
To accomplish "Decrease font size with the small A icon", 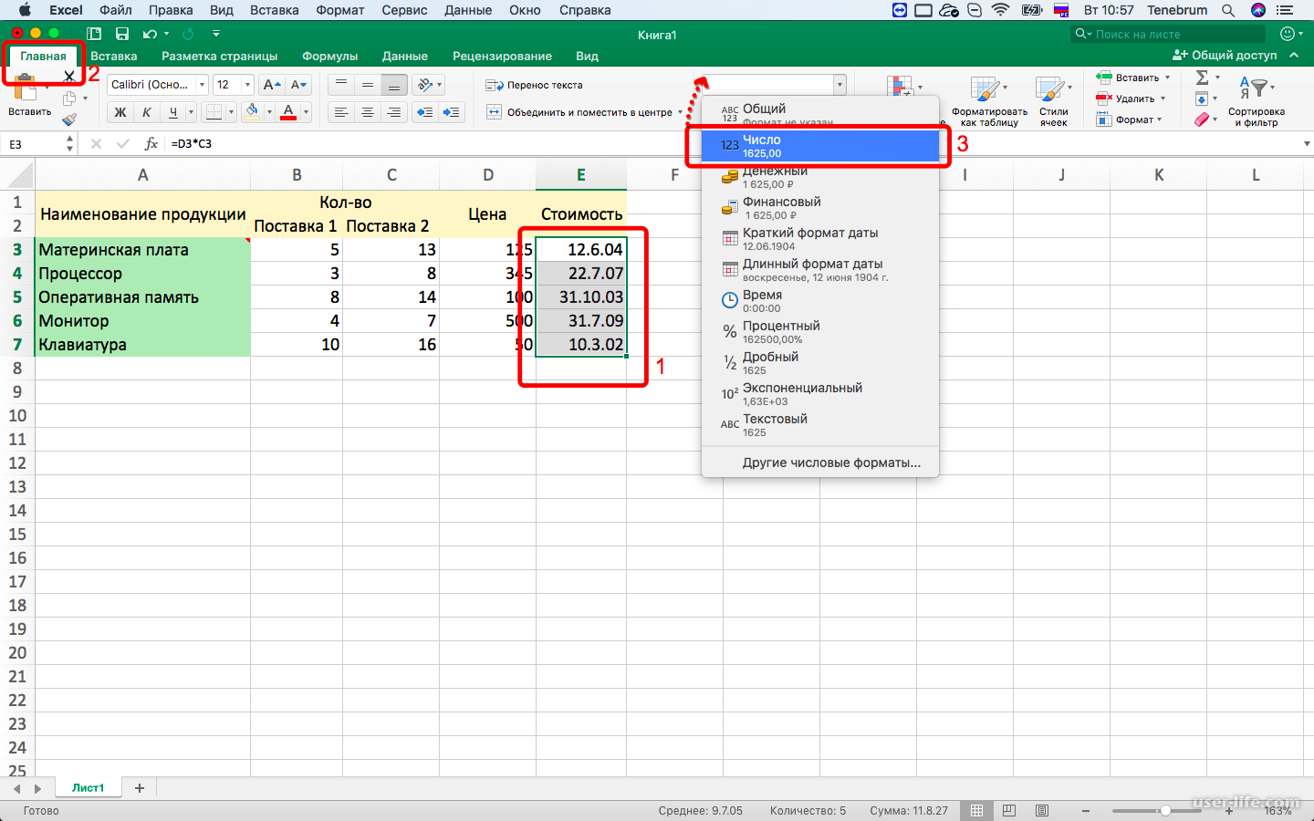I will pos(298,85).
